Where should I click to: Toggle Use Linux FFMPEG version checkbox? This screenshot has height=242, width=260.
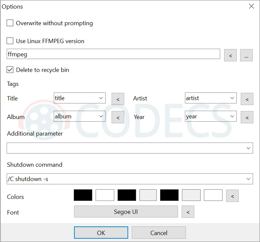coord(10,41)
